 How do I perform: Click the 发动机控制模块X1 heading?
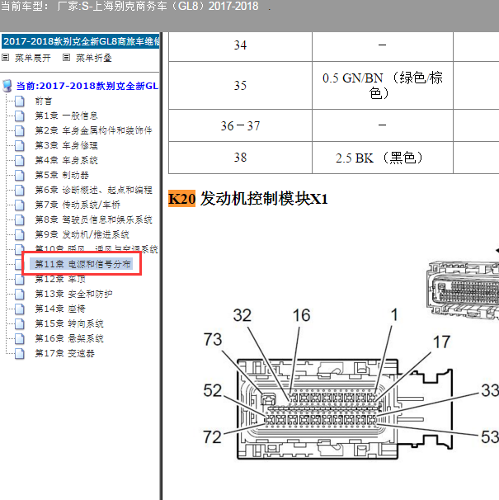pyautogui.click(x=264, y=199)
